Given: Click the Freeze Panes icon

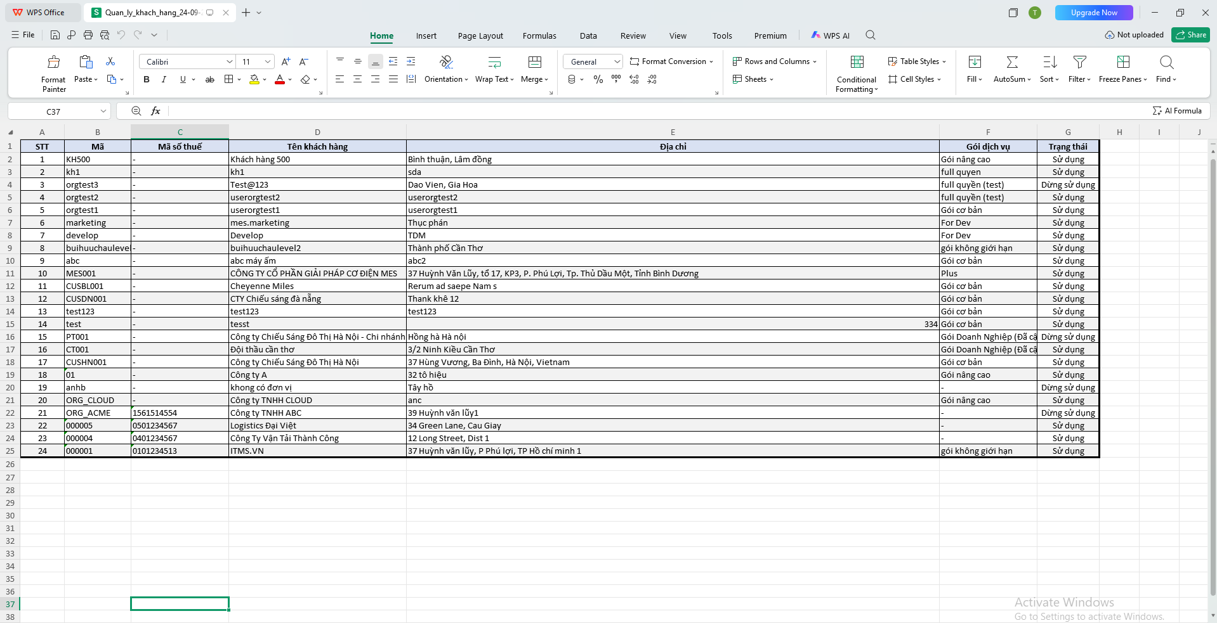Looking at the screenshot, I should coord(1123,61).
